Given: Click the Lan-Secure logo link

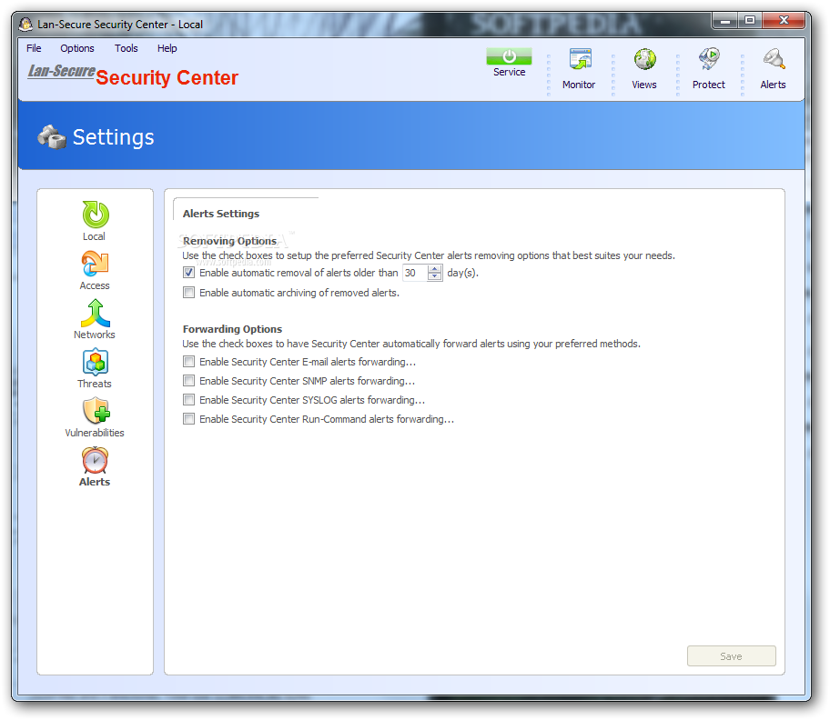Looking at the screenshot, I should click(x=61, y=71).
